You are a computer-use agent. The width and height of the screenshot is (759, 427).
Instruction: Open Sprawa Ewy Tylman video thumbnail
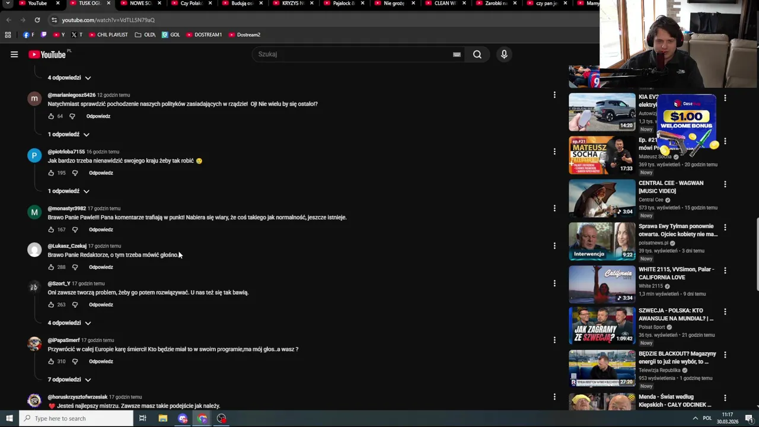(x=602, y=241)
